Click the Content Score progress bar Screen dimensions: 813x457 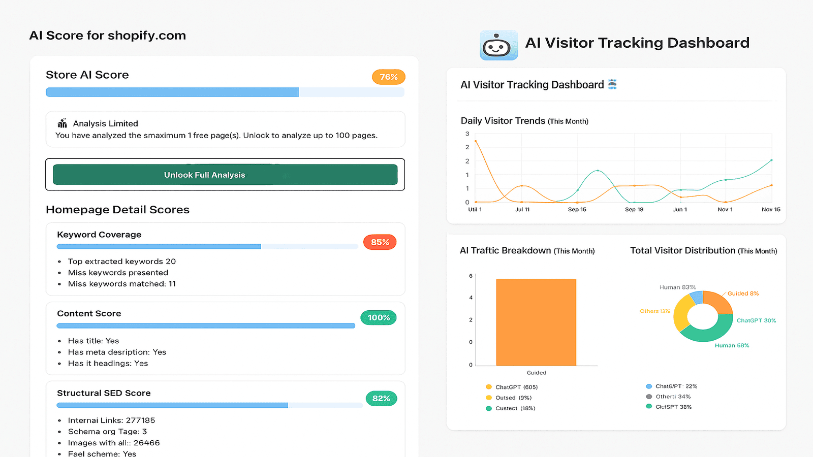[205, 325]
